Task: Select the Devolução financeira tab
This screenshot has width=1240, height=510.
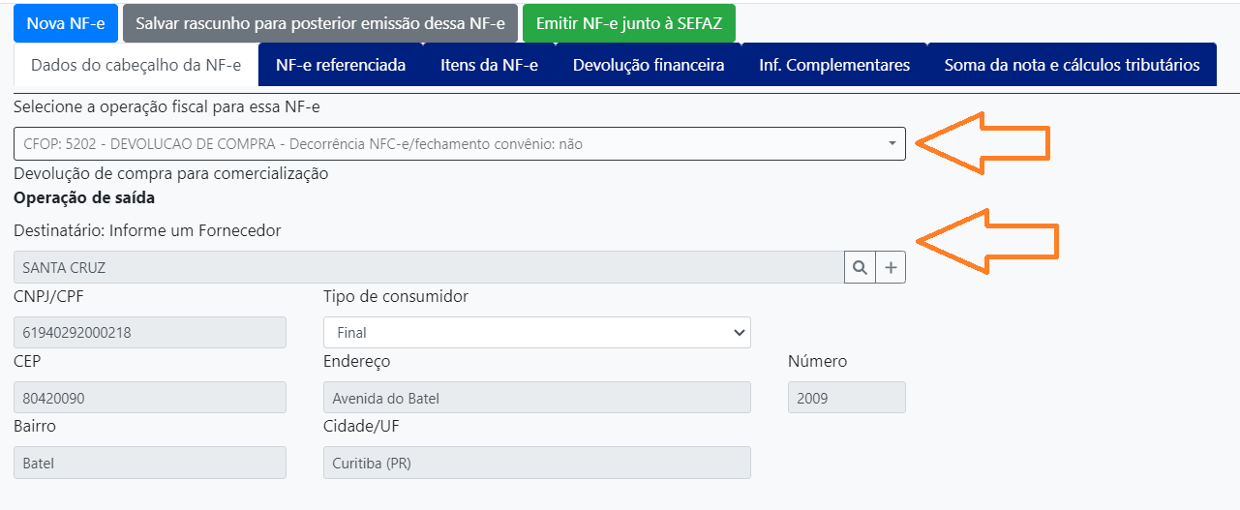Action: click(649, 65)
